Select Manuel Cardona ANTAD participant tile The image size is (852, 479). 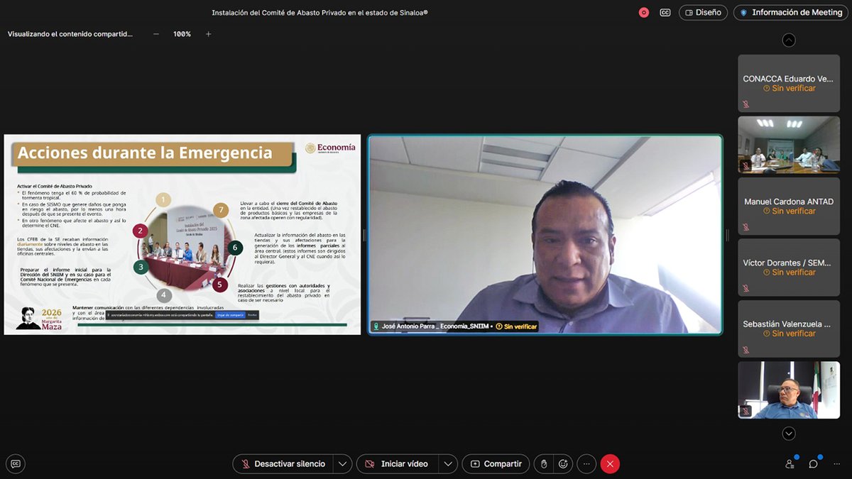click(789, 206)
